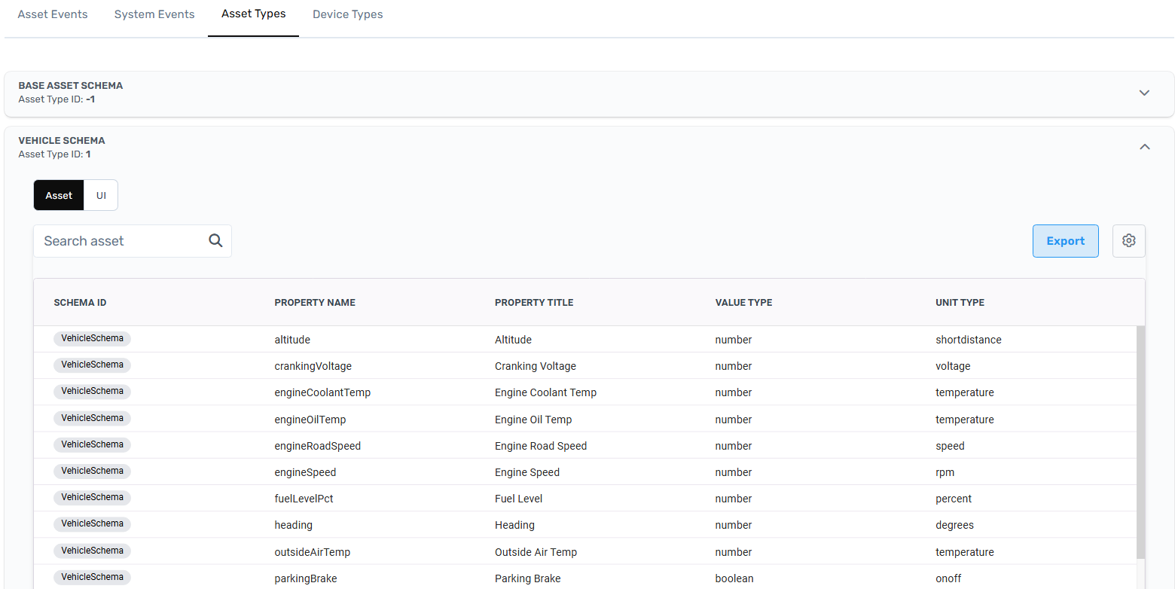Click the percent unit type cell

coord(954,499)
